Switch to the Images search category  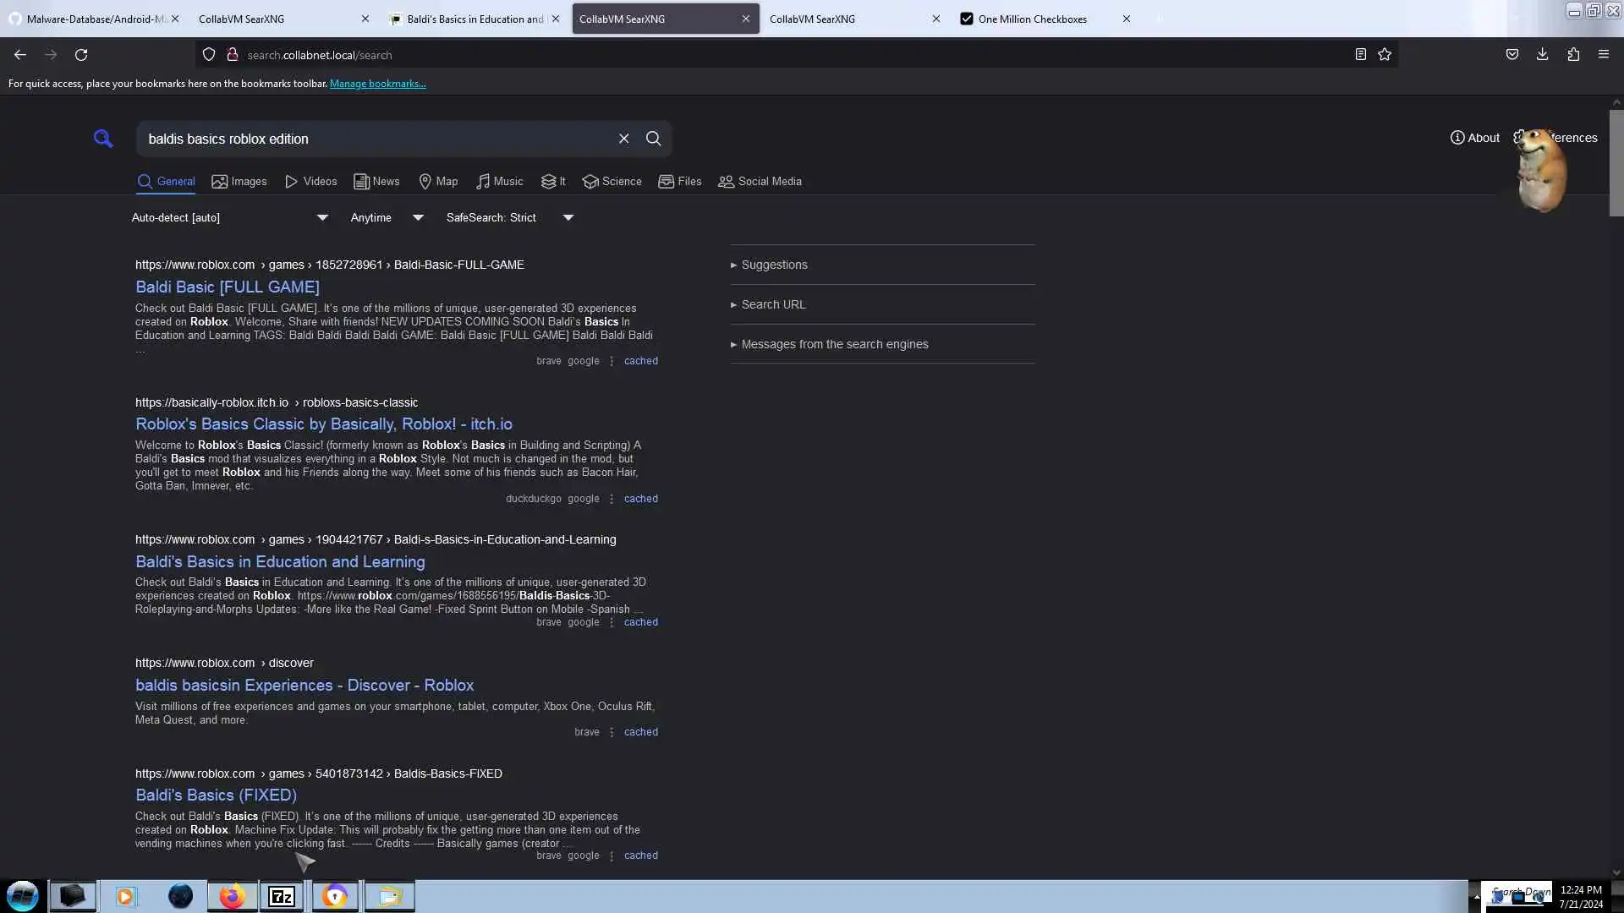[239, 182]
